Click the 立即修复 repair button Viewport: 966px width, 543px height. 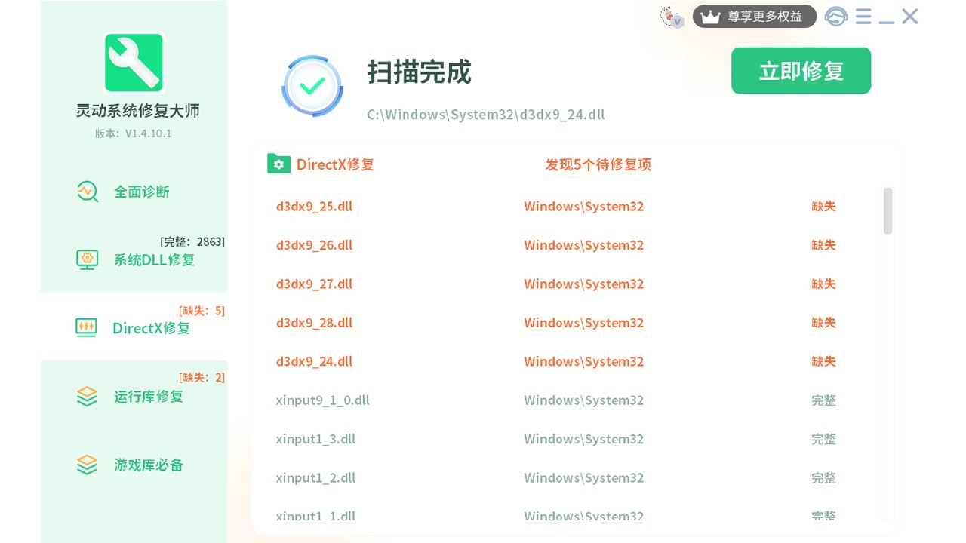pos(801,70)
